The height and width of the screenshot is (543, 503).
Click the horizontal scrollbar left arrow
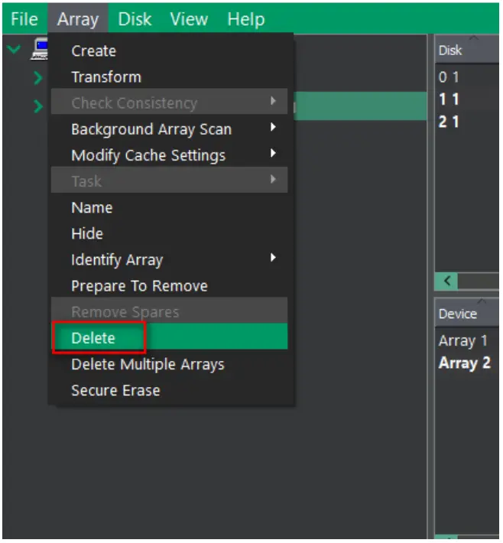point(447,281)
